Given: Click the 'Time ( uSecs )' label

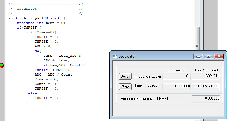Looking at the screenshot, I should coord(147,85).
